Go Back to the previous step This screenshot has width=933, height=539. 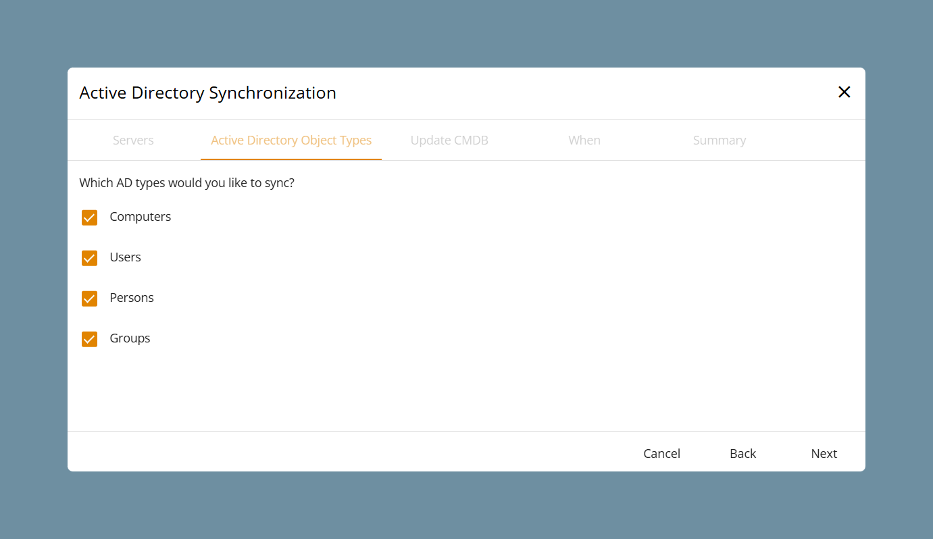pos(742,453)
